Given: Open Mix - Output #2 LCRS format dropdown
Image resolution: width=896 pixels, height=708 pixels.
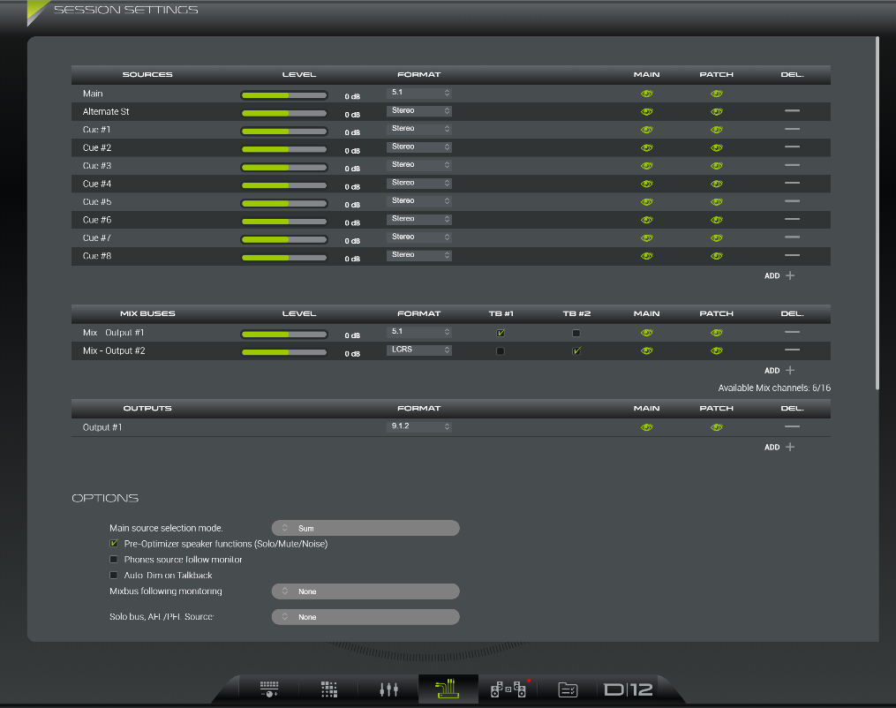Looking at the screenshot, I should coord(419,350).
